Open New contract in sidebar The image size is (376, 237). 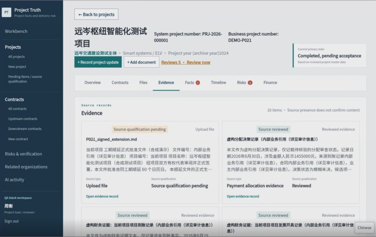point(18,139)
